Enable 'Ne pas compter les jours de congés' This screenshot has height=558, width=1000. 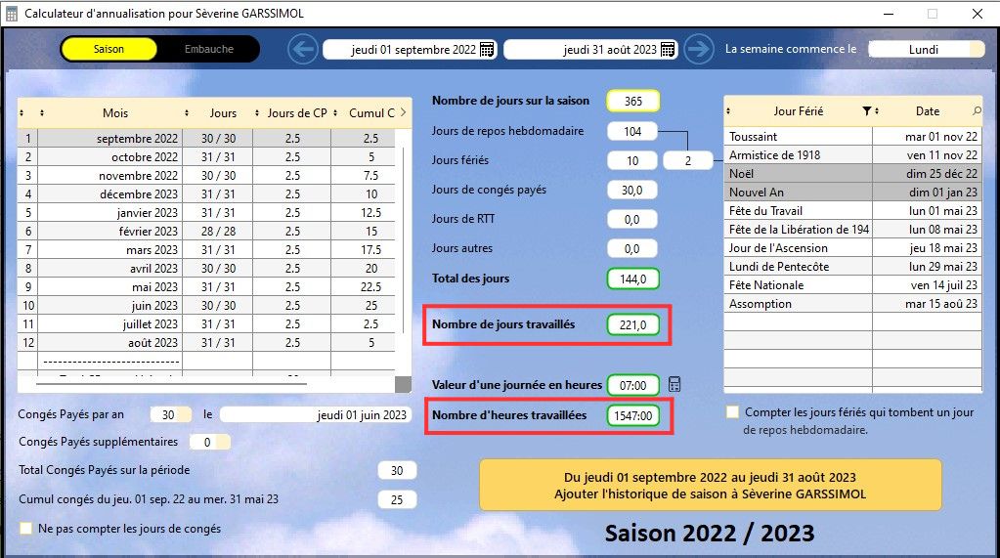pos(26,529)
